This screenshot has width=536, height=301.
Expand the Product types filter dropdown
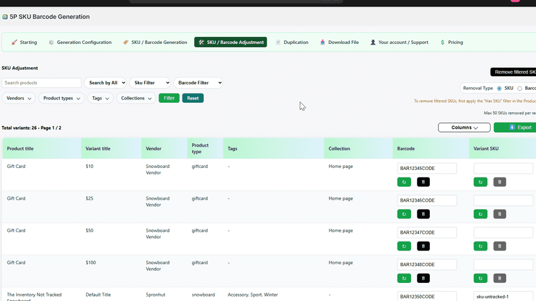point(61,98)
